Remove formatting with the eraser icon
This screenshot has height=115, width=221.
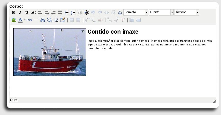pos(56,20)
